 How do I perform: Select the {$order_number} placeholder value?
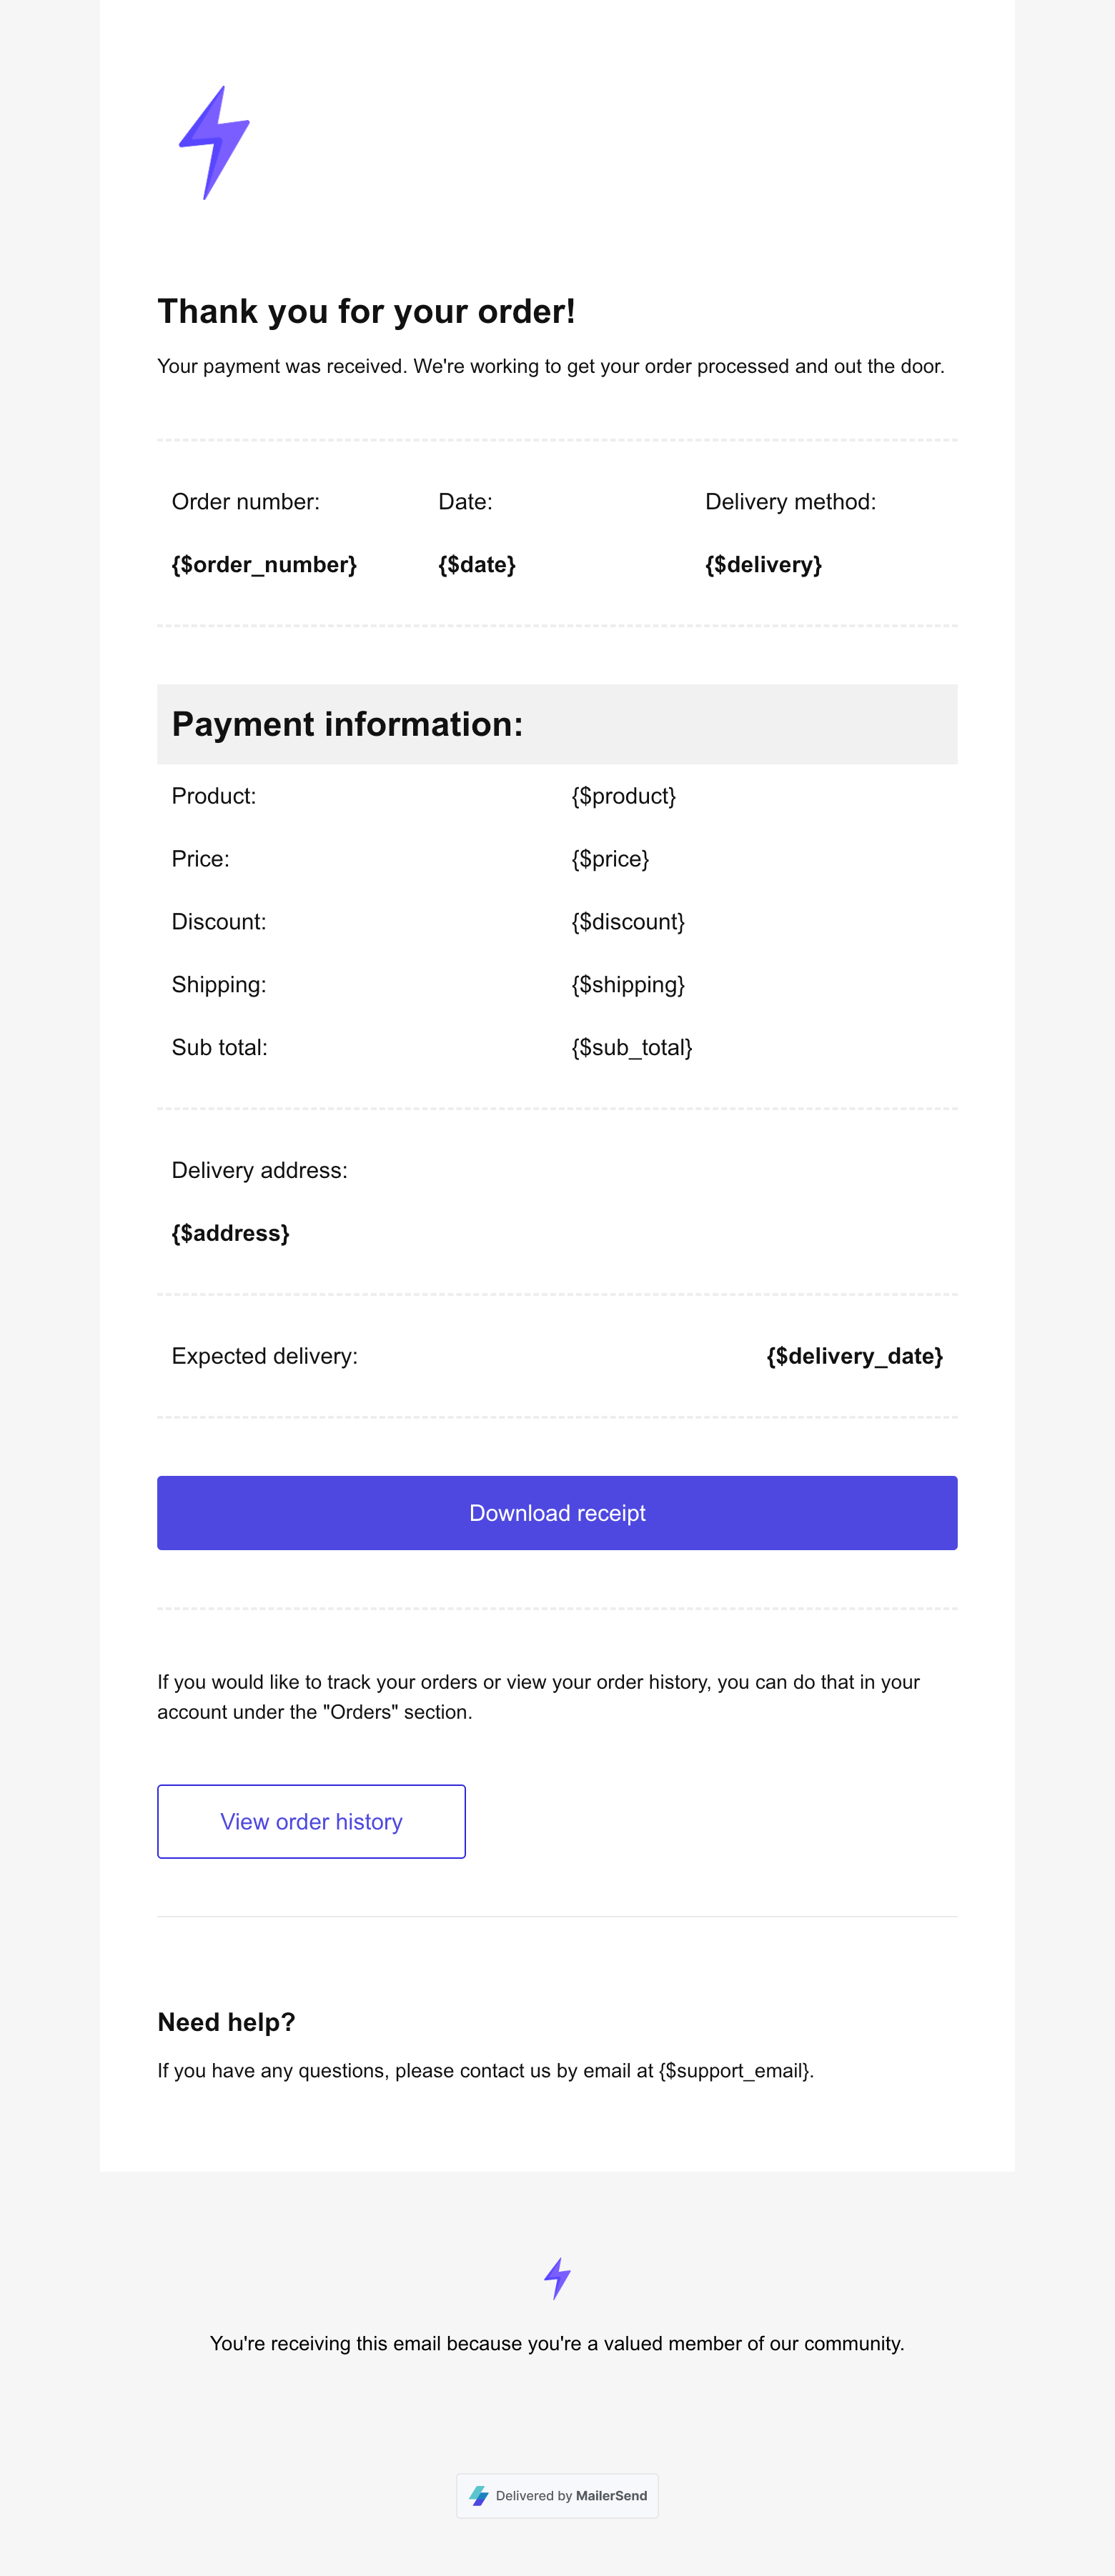coord(264,565)
